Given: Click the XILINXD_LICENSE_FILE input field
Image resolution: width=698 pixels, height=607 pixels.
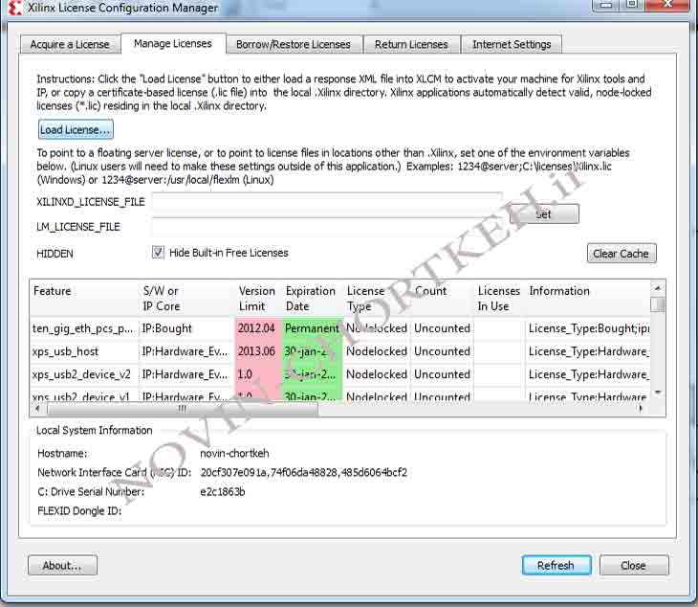Looking at the screenshot, I should point(326,202).
